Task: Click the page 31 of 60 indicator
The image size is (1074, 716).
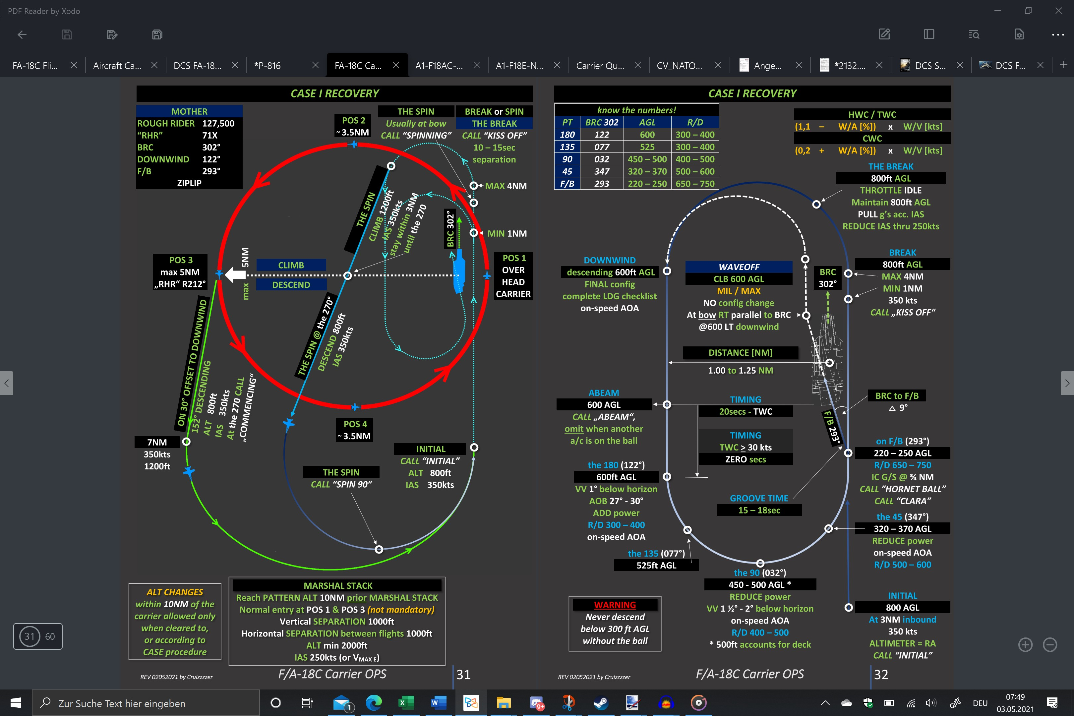Action: (x=38, y=636)
